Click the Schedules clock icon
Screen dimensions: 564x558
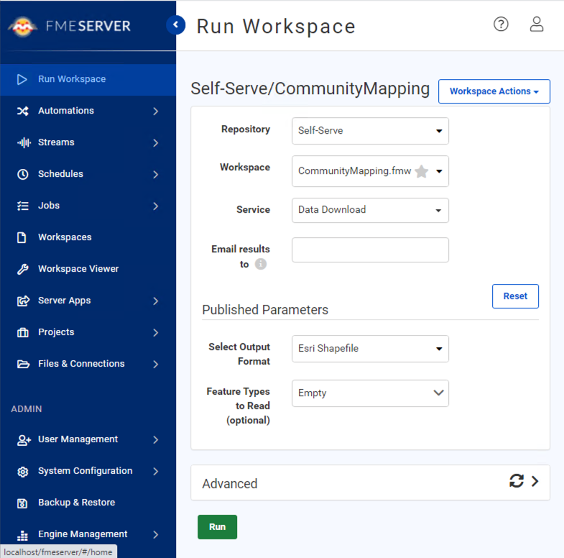(23, 174)
